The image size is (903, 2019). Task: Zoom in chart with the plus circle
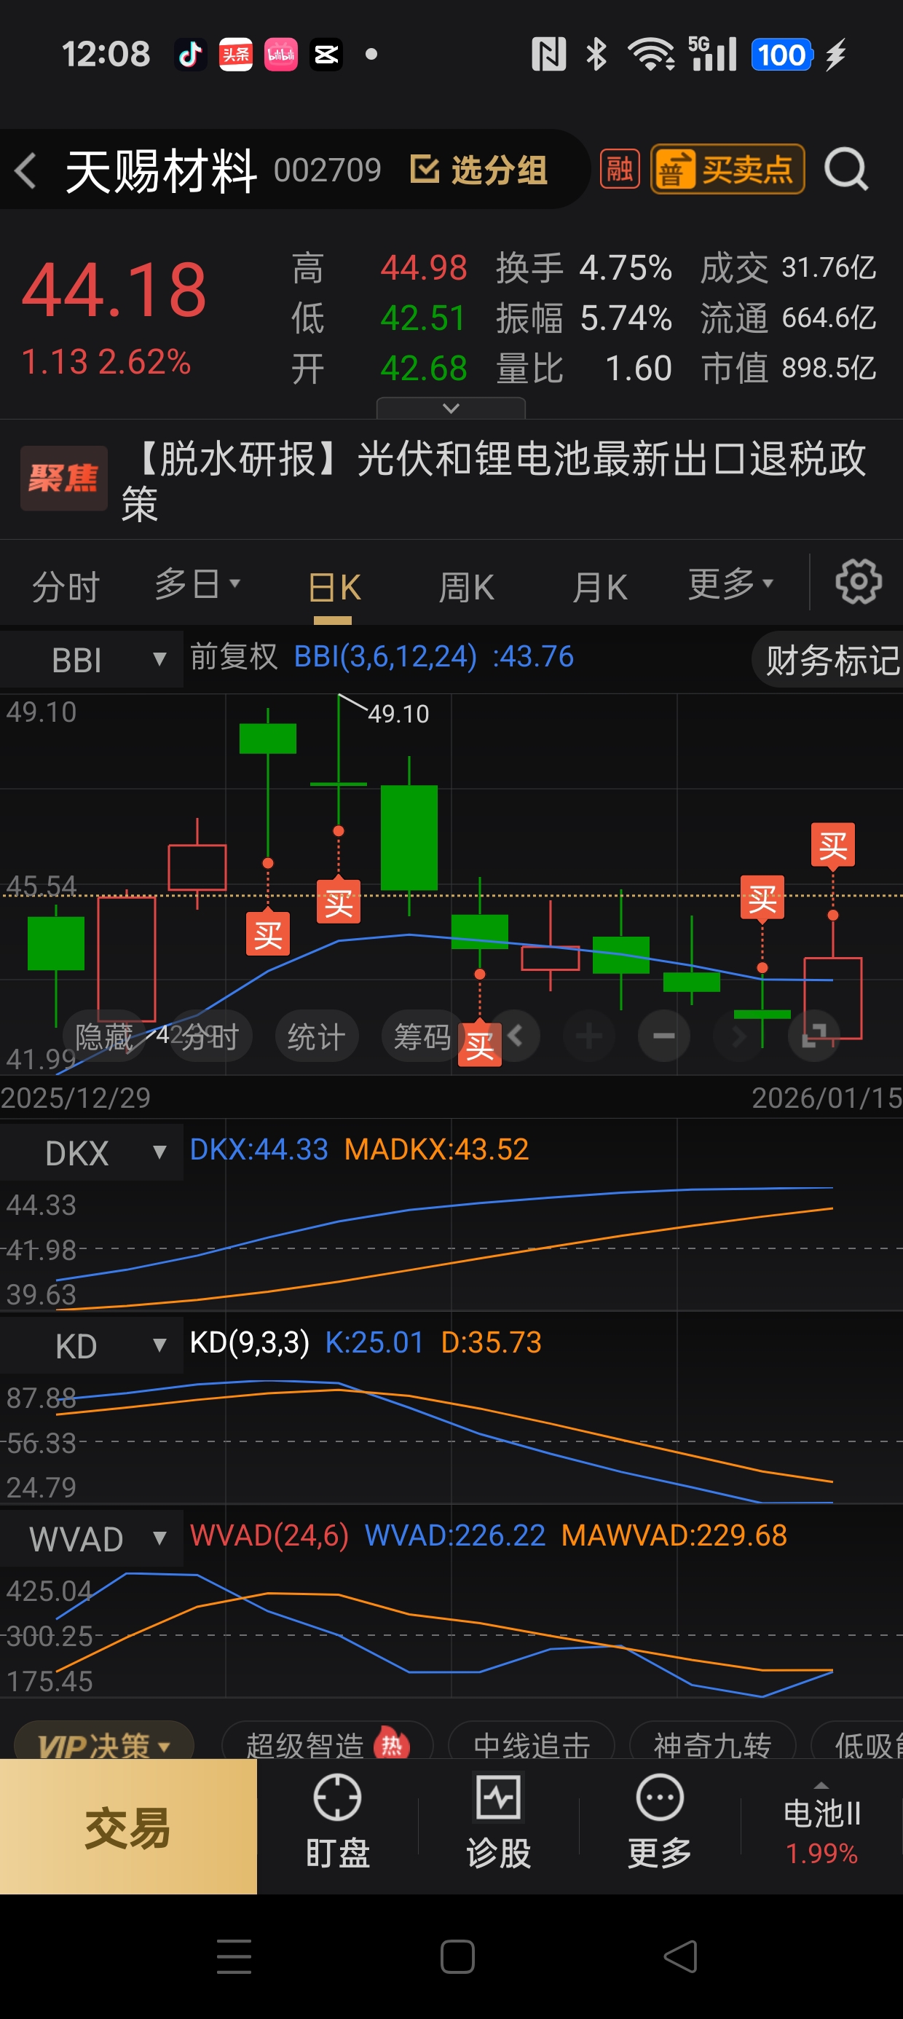pyautogui.click(x=588, y=1036)
